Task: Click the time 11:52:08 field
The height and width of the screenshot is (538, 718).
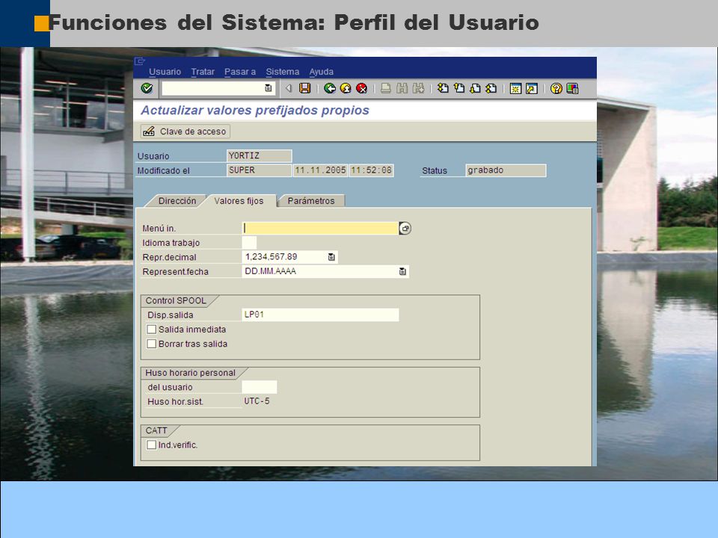Action: tap(372, 170)
